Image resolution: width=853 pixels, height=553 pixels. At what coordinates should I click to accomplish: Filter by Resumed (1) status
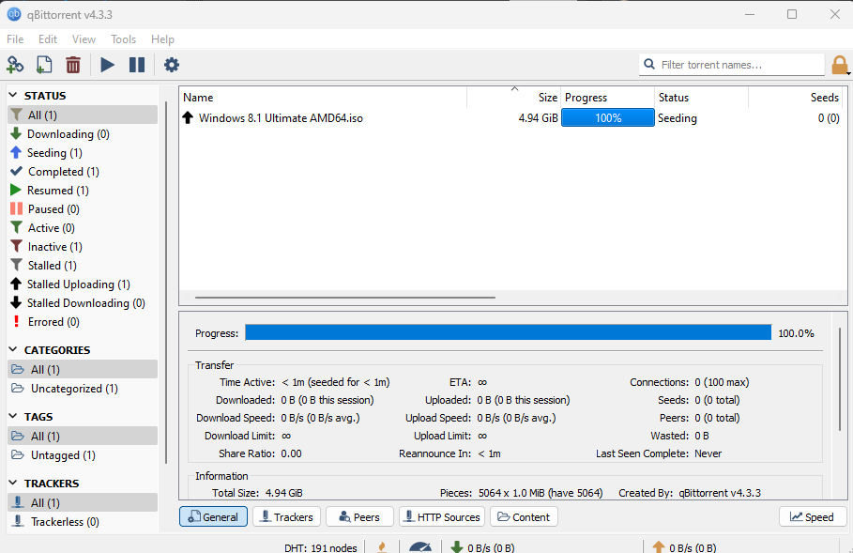83,191
